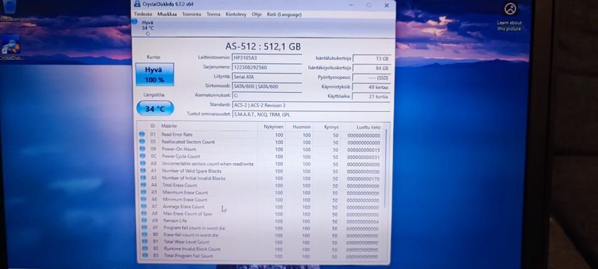Click raw value 000000000015 of Power-On Hours
The width and height of the screenshot is (598, 269).
(363, 150)
